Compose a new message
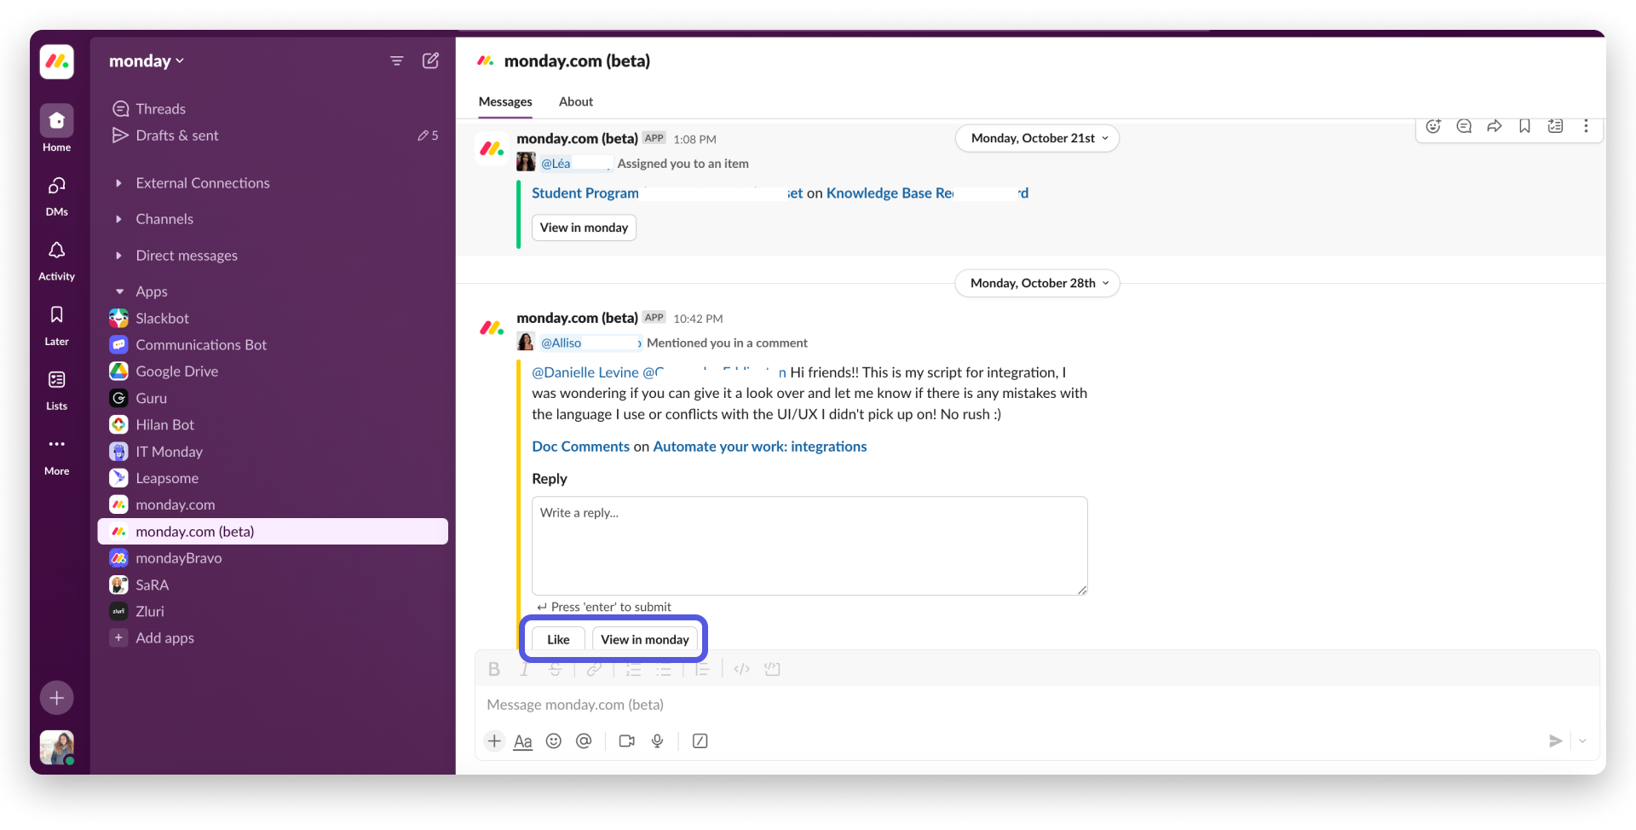 431,61
